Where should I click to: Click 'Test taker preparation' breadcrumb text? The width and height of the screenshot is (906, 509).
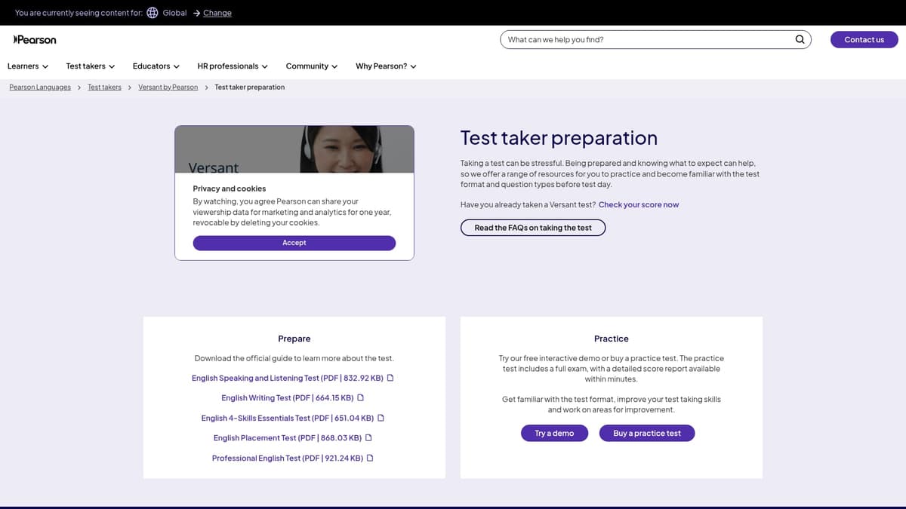click(250, 87)
